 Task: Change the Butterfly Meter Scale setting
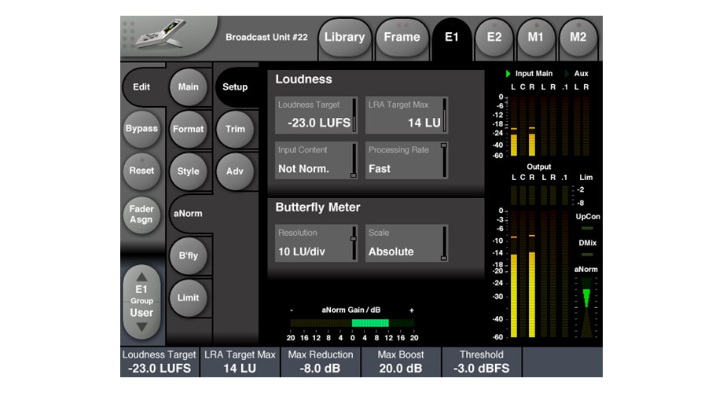click(407, 243)
